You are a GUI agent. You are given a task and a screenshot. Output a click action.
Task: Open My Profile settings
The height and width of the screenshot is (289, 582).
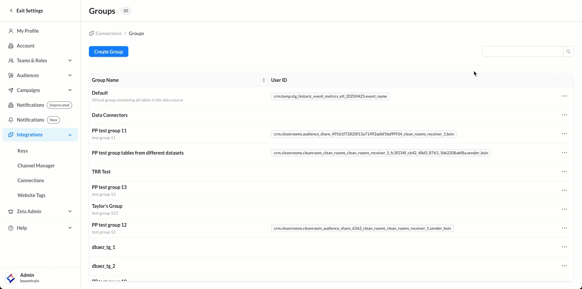point(28,31)
